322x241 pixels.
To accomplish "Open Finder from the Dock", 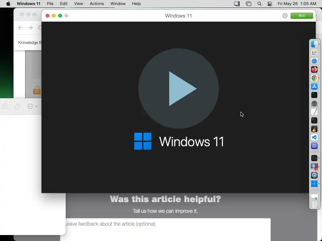I will coord(314,44).
